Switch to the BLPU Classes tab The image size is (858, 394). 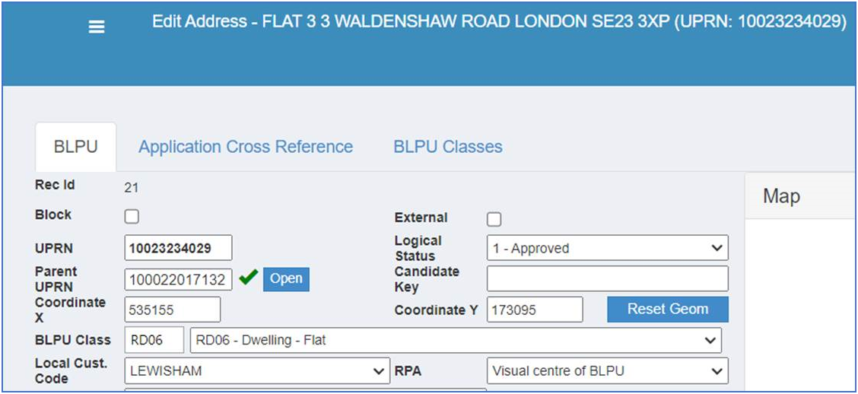coord(448,147)
